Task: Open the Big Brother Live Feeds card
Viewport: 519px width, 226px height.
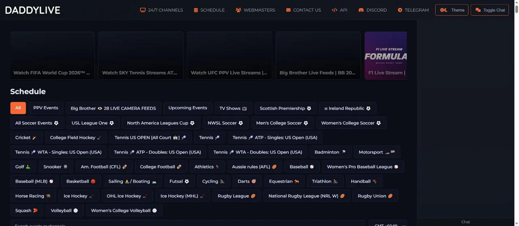Action: click(318, 55)
